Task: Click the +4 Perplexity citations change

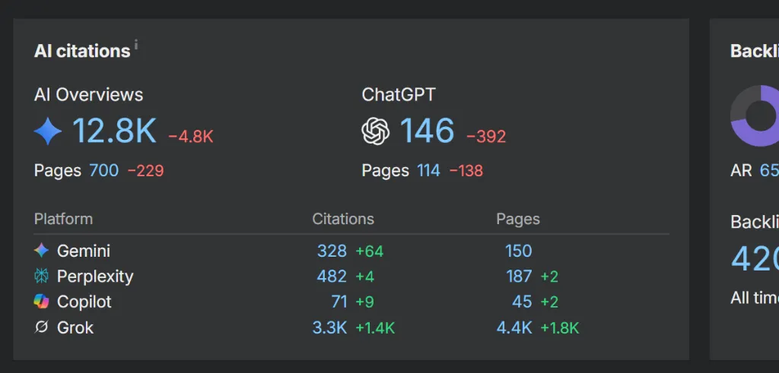Action: click(365, 277)
